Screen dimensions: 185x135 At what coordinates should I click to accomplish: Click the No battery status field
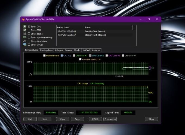(x=51, y=112)
